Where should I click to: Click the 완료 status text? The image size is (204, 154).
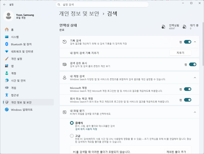(62, 30)
